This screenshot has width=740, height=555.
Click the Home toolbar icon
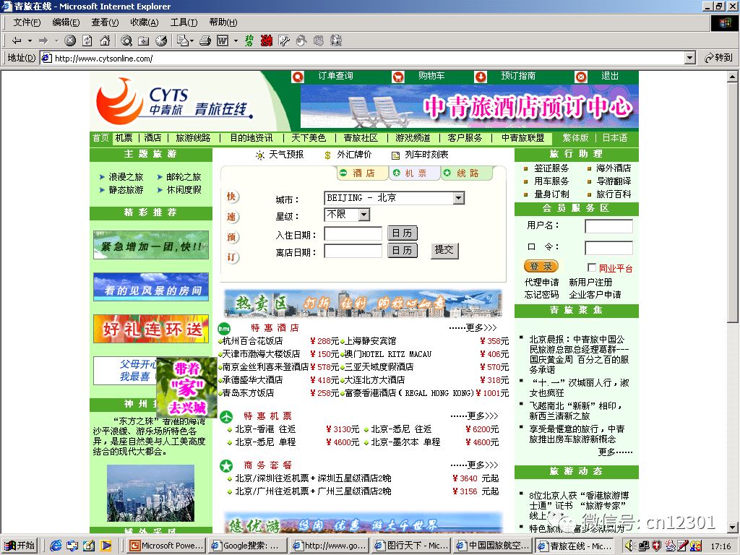click(x=105, y=41)
